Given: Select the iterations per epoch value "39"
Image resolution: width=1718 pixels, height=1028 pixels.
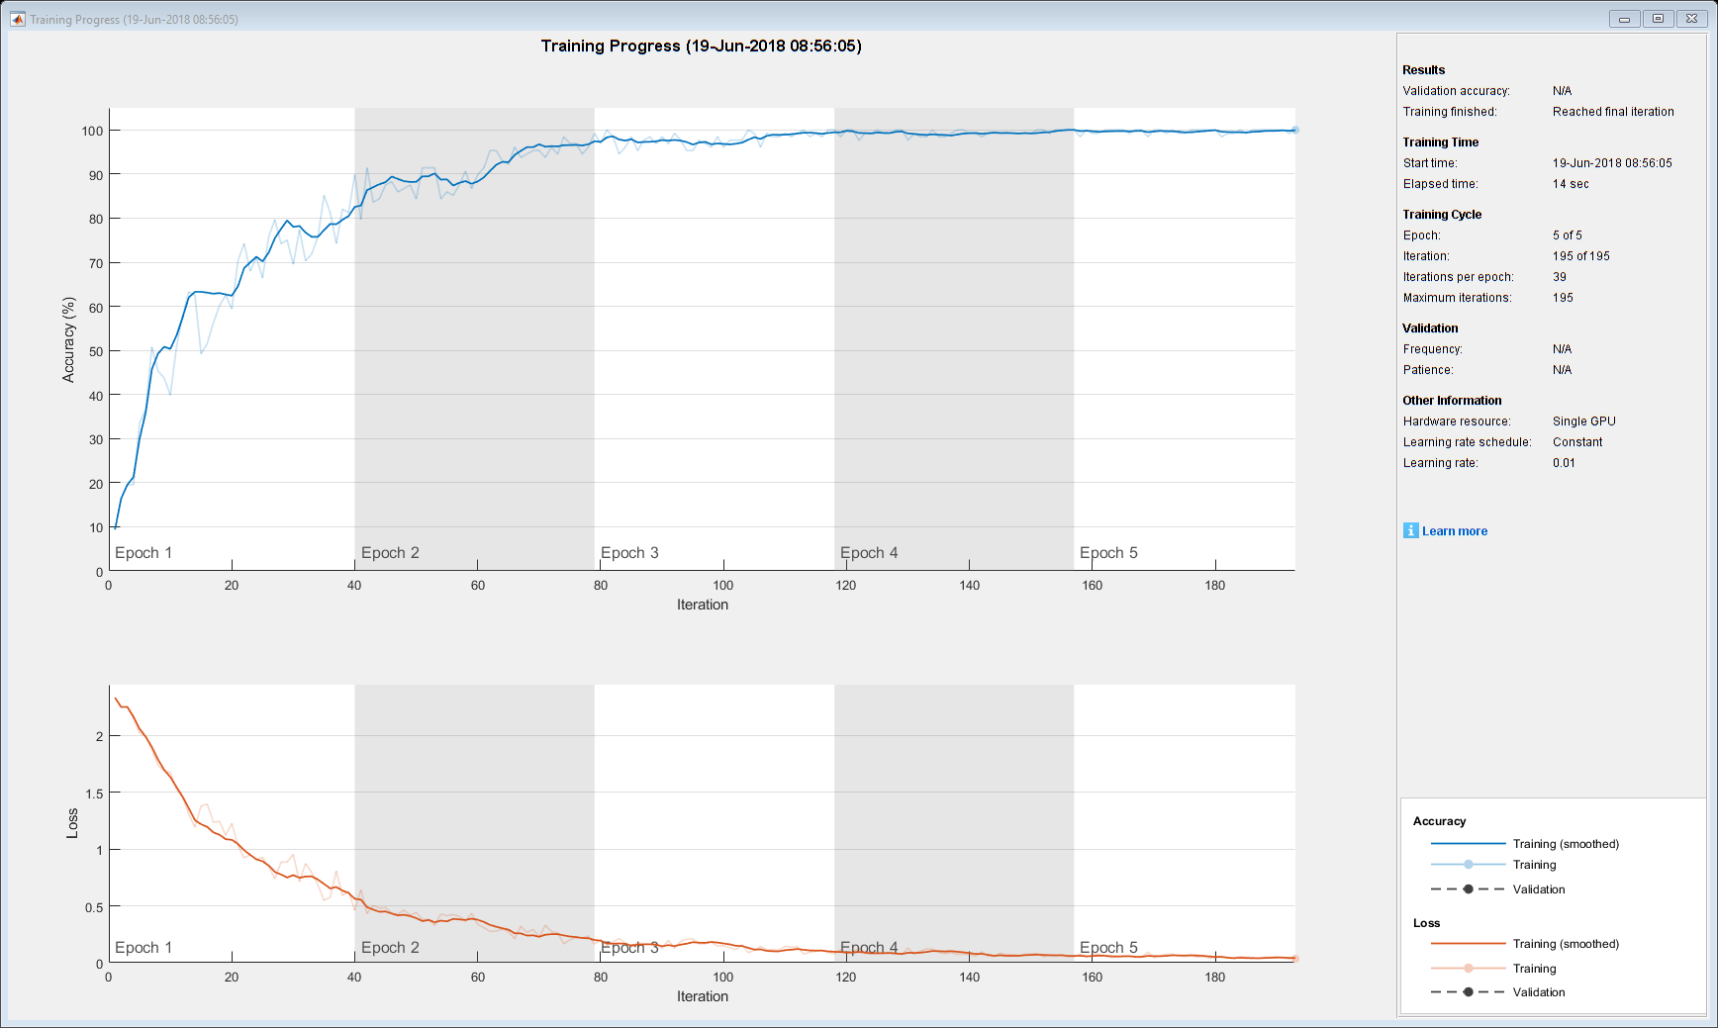Looking at the screenshot, I should click(x=1560, y=277).
